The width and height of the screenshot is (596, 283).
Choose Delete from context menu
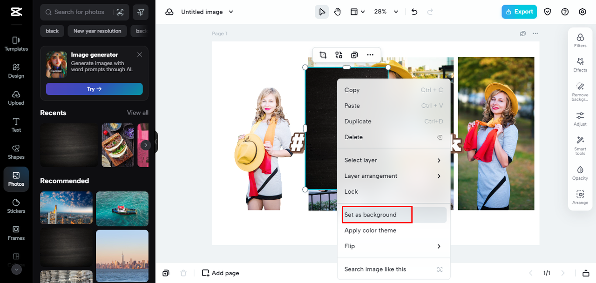393,137
